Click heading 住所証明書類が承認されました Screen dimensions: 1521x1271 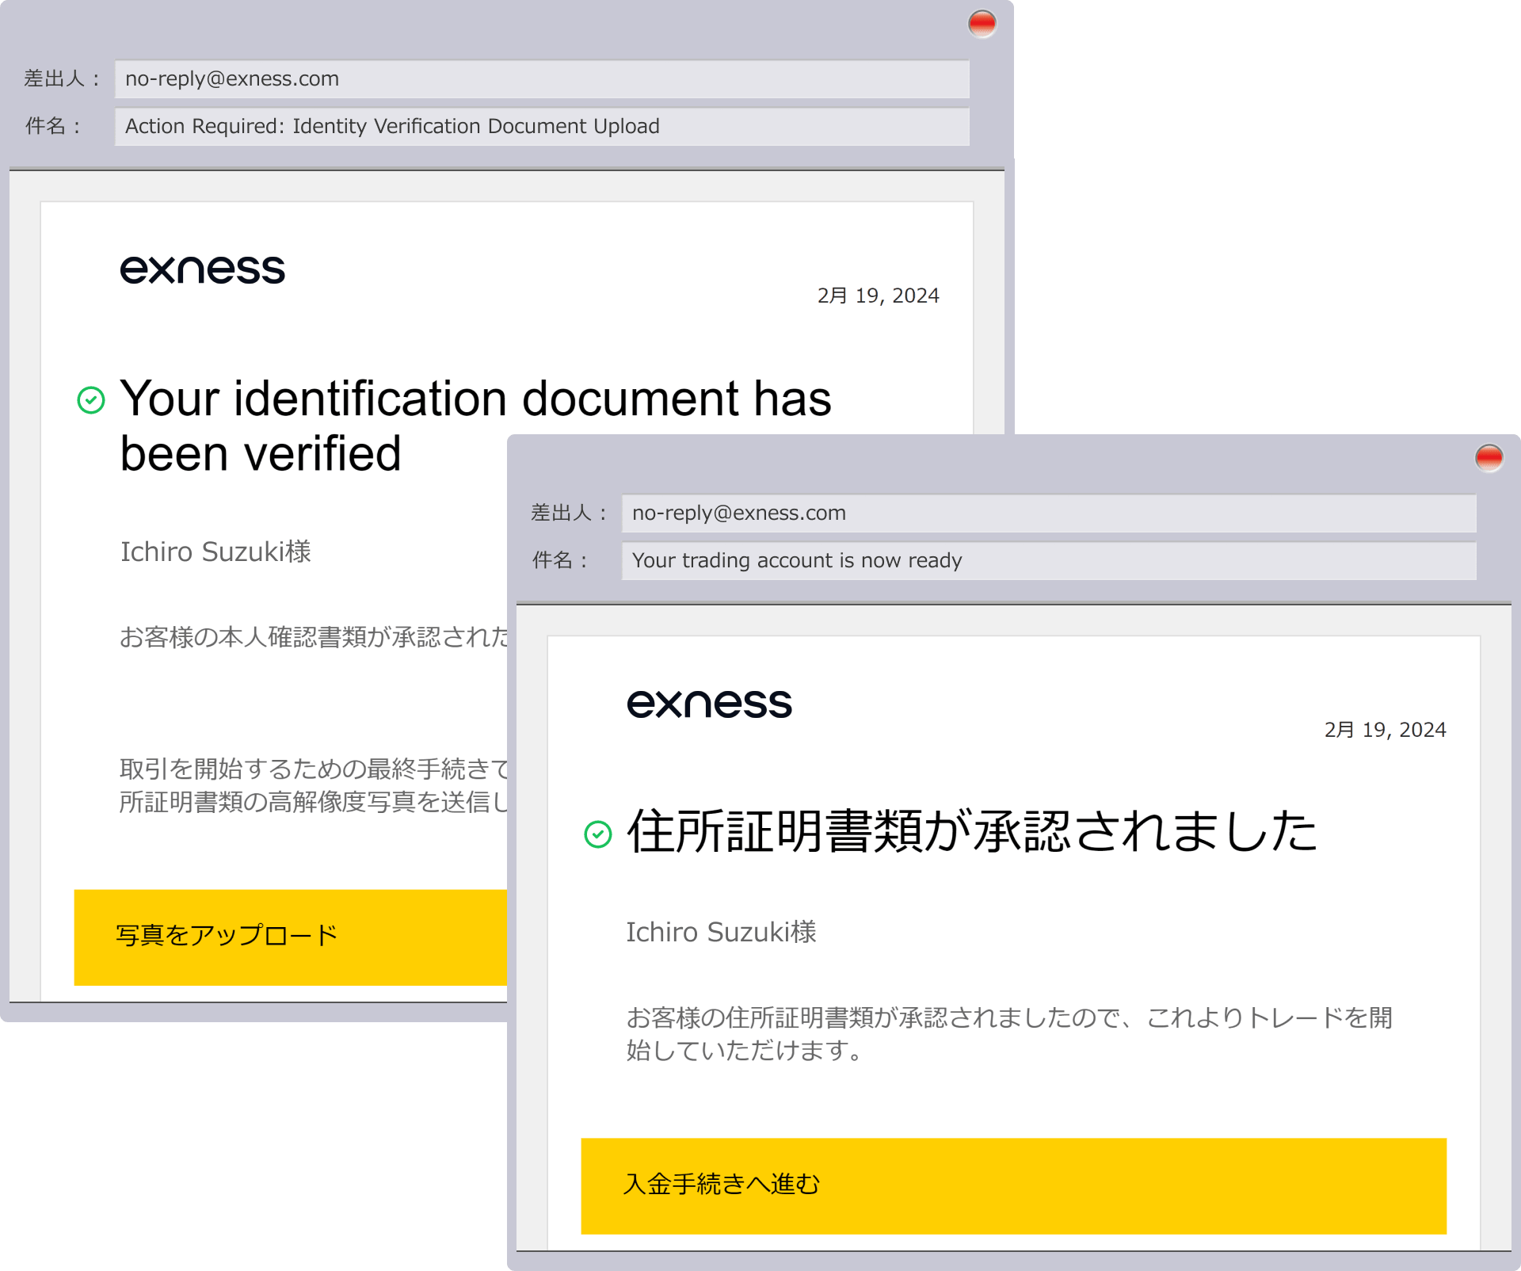pos(972,832)
